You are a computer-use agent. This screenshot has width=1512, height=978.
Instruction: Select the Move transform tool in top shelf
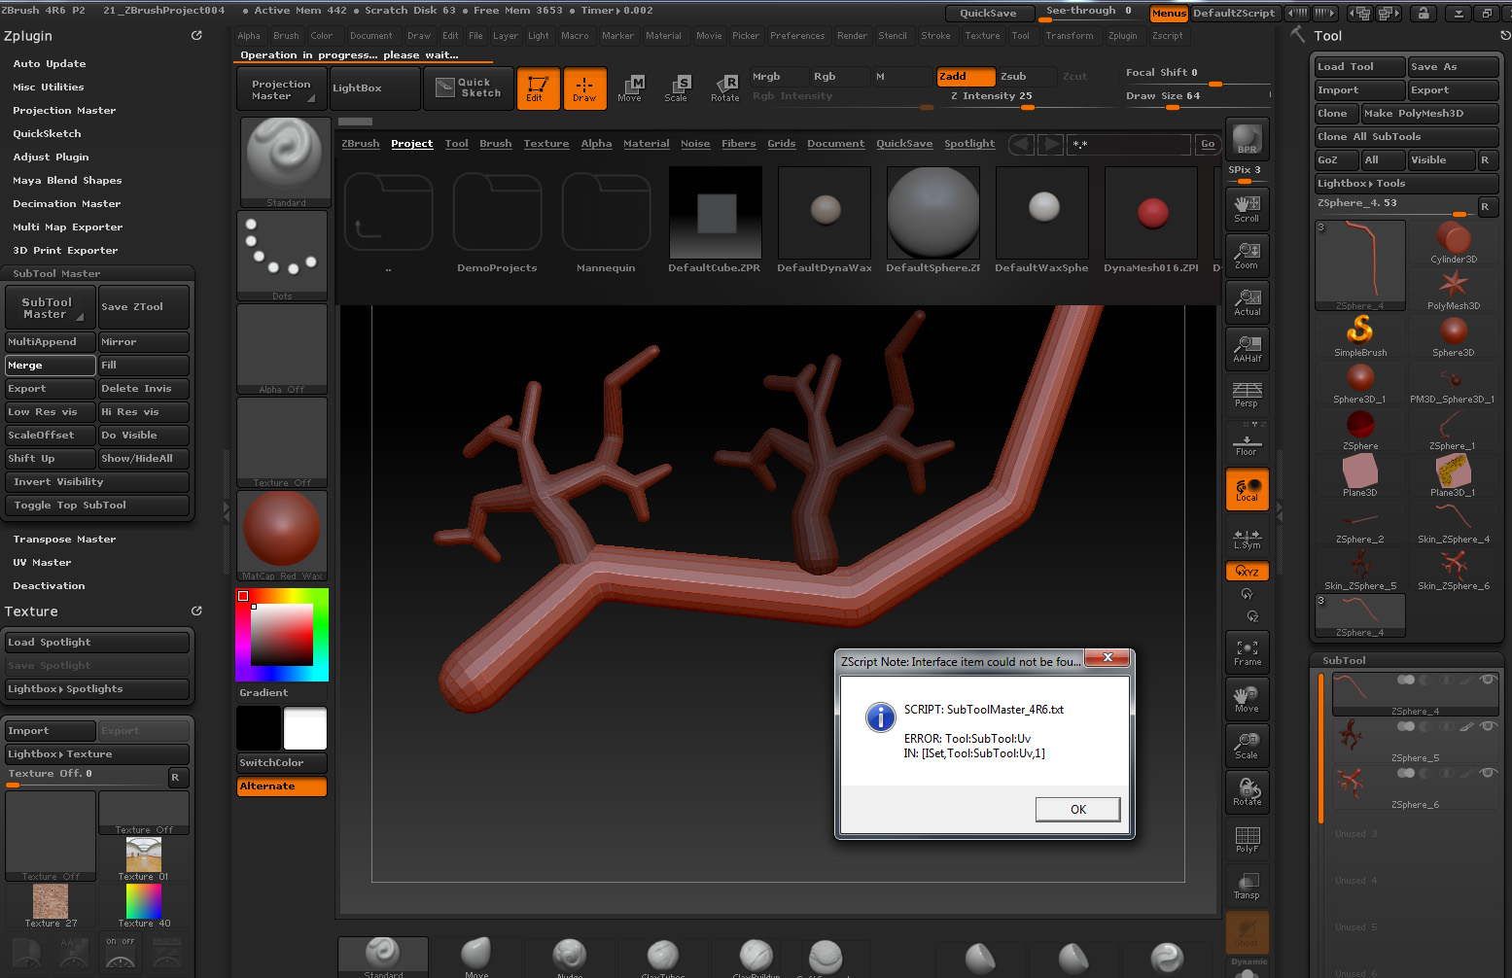pos(630,88)
